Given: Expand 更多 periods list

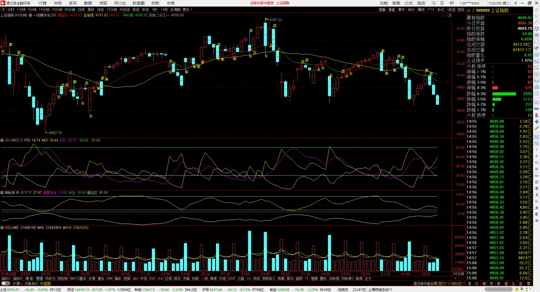Looking at the screenshot, I should [x=187, y=9].
